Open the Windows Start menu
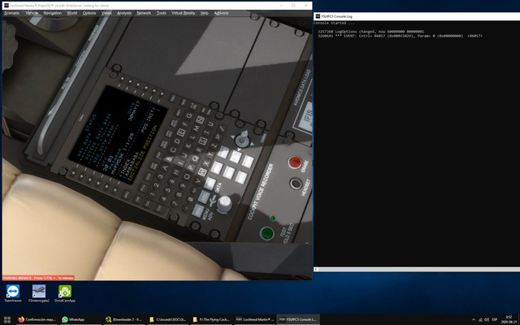Screen dimensions: 520x325 [7, 319]
